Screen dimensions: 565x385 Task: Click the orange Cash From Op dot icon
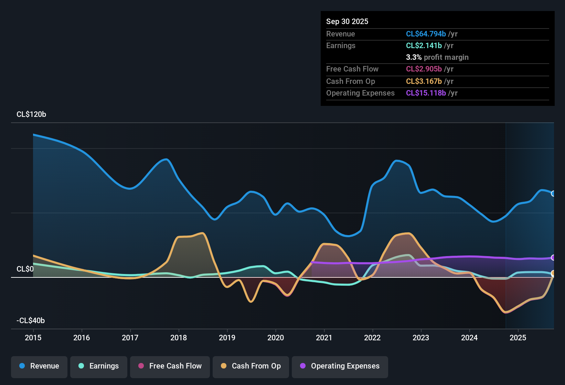click(224, 366)
